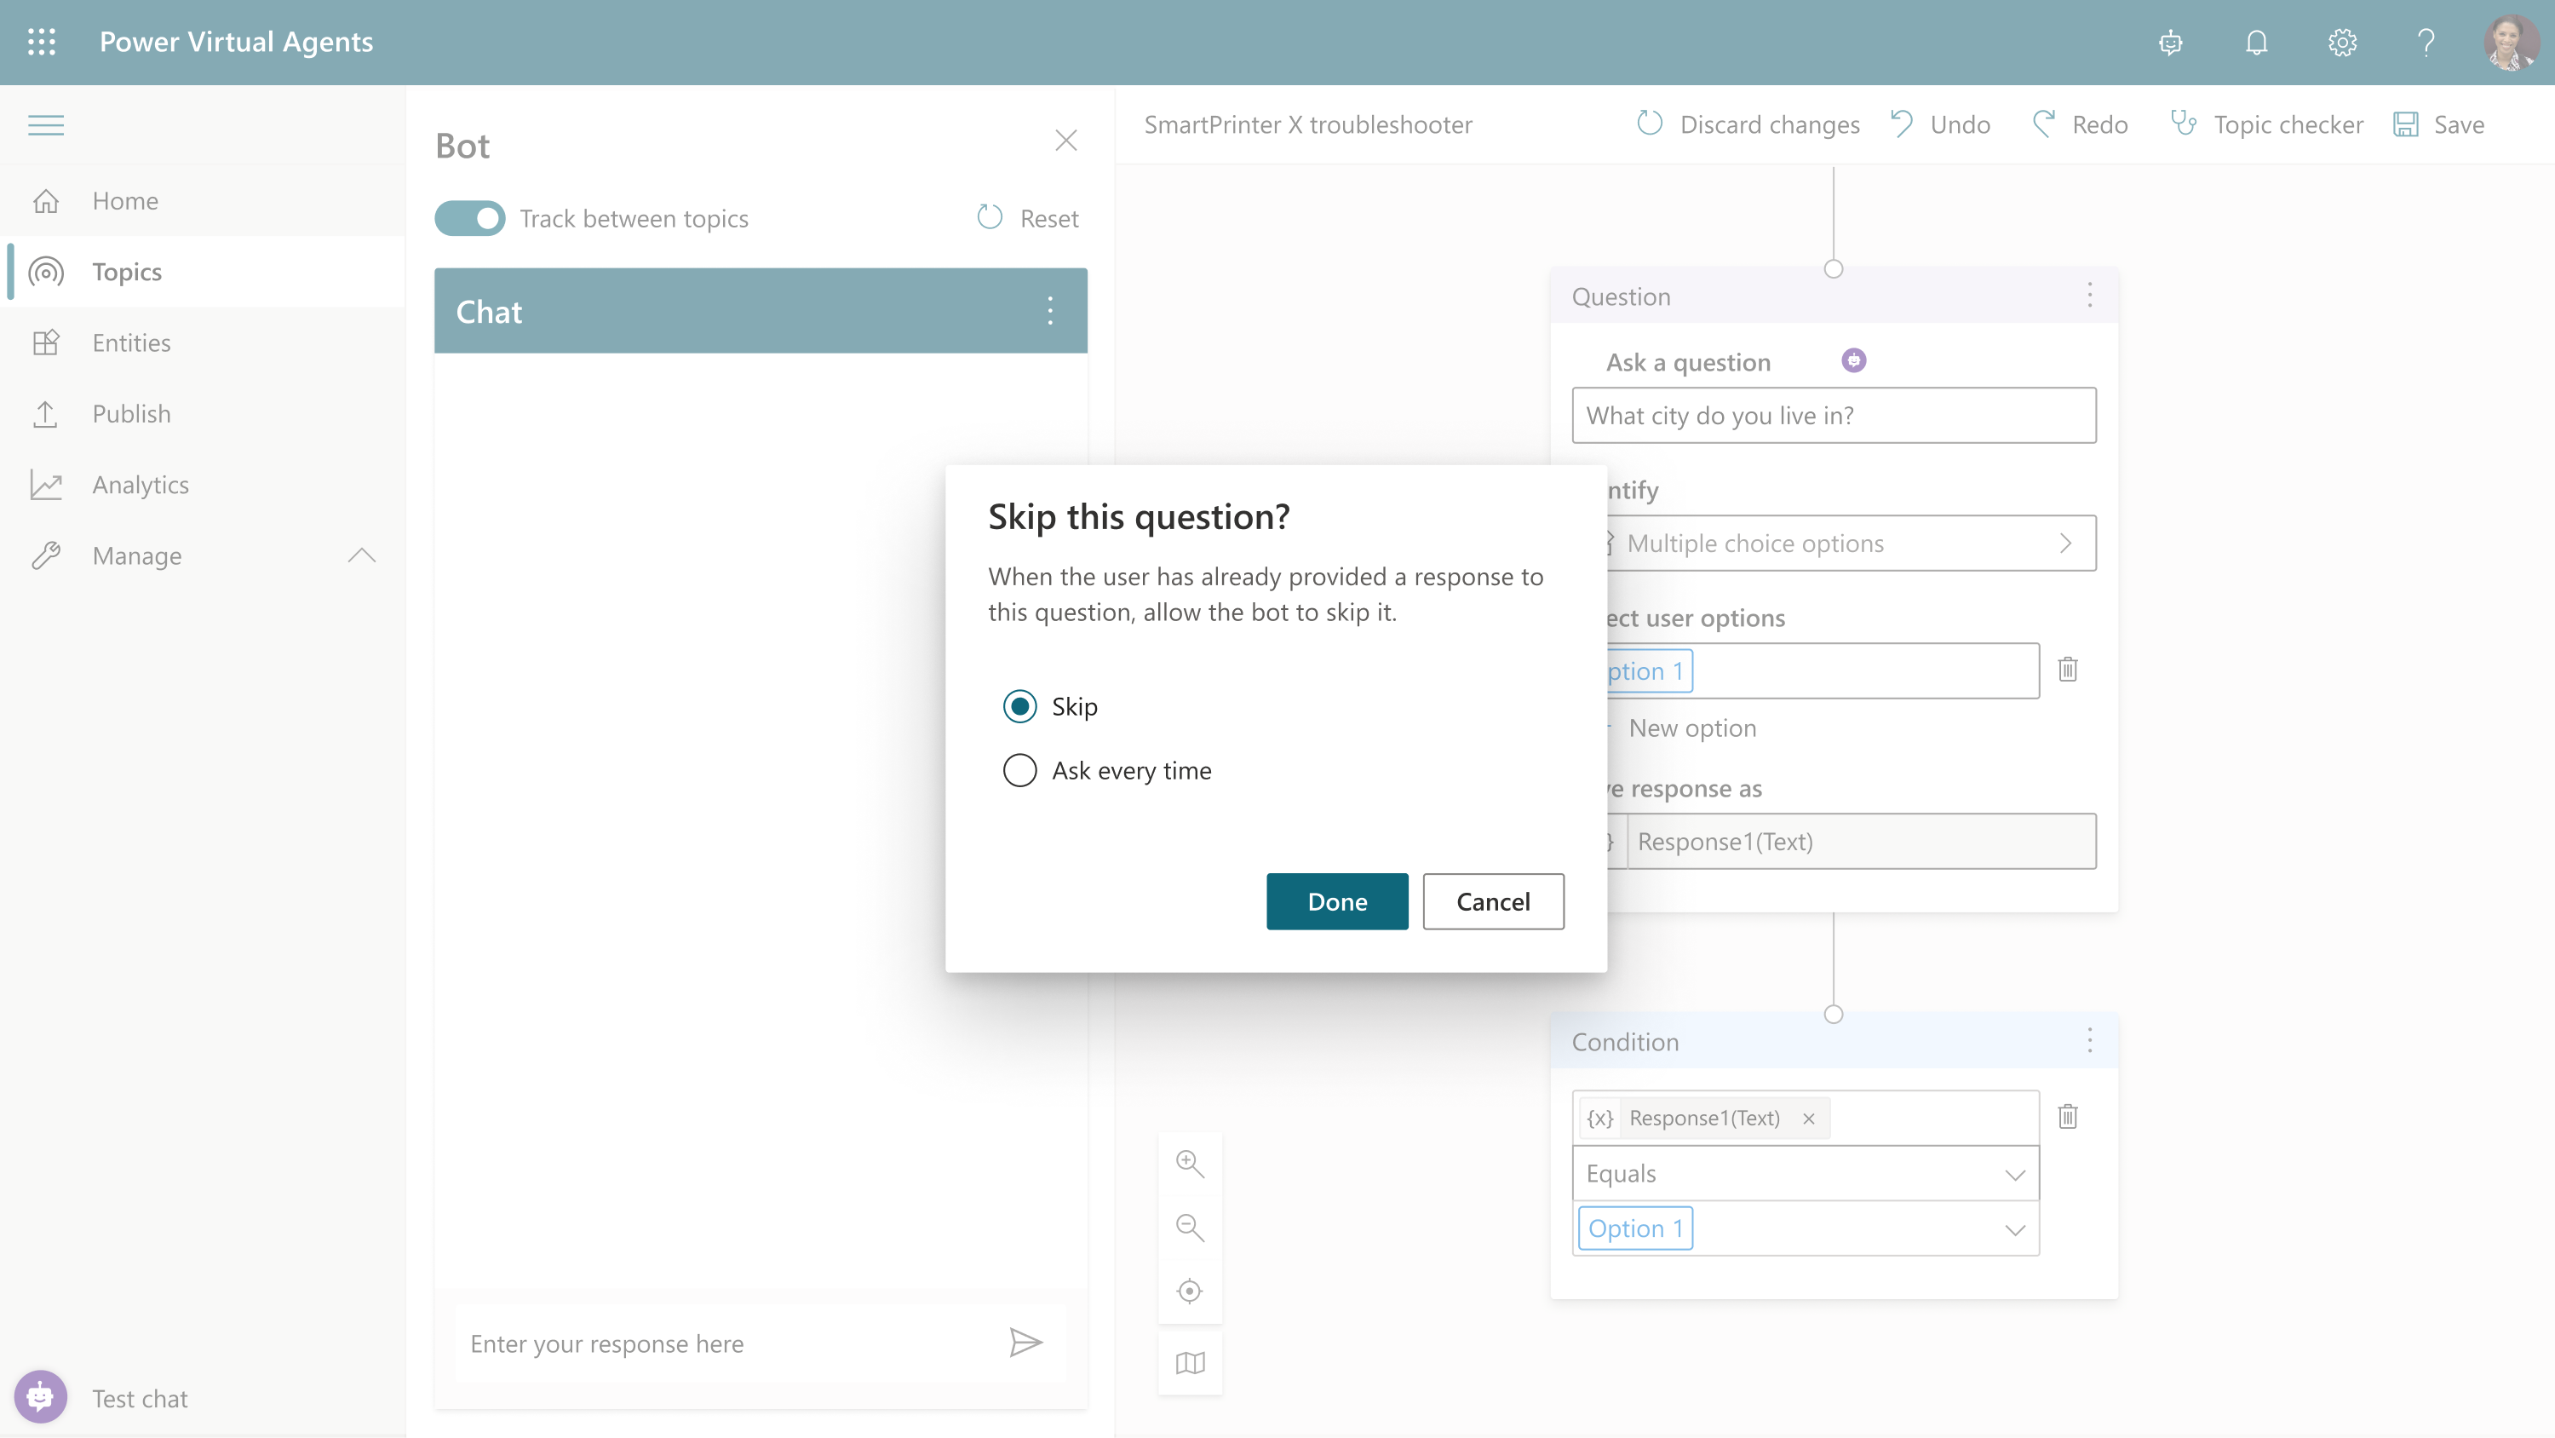
Task: Zoom in on the canvas
Action: (1189, 1163)
